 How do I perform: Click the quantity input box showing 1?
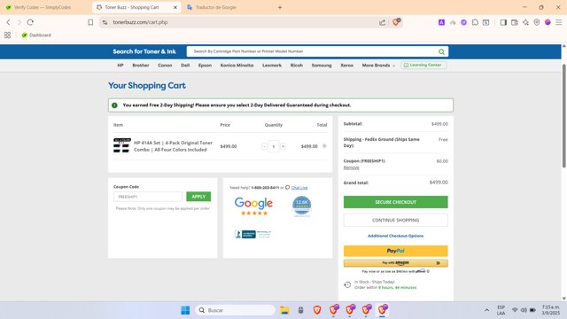[x=274, y=146]
